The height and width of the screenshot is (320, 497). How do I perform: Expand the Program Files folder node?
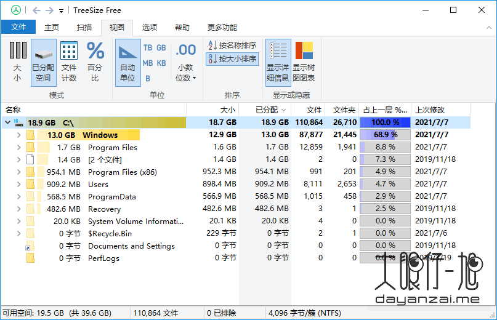pyautogui.click(x=18, y=147)
